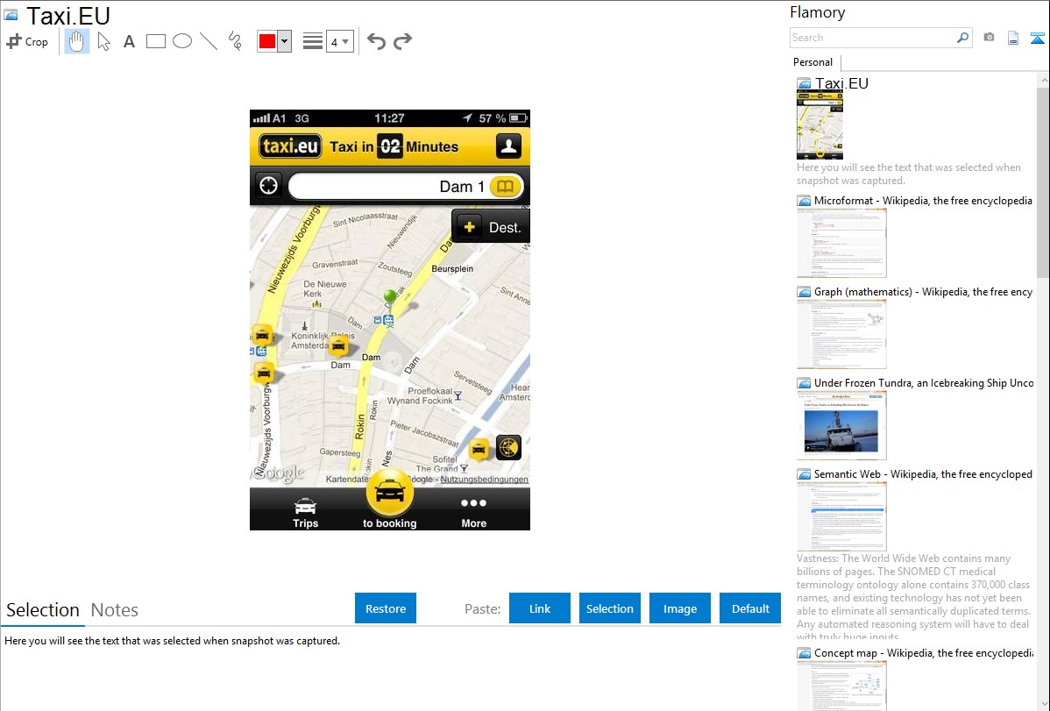This screenshot has width=1050, height=711.
Task: Switch to the Selection tab
Action: click(43, 610)
